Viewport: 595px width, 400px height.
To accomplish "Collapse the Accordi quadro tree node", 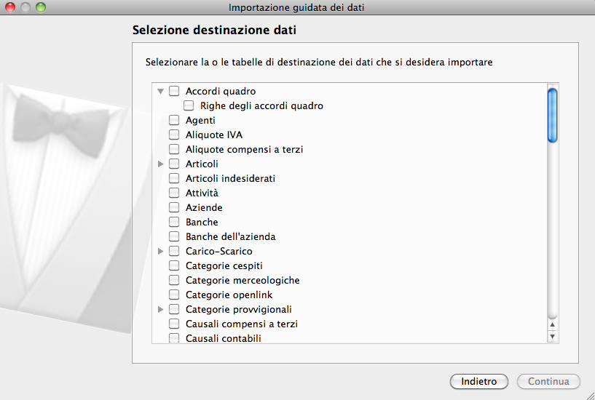I will point(160,92).
